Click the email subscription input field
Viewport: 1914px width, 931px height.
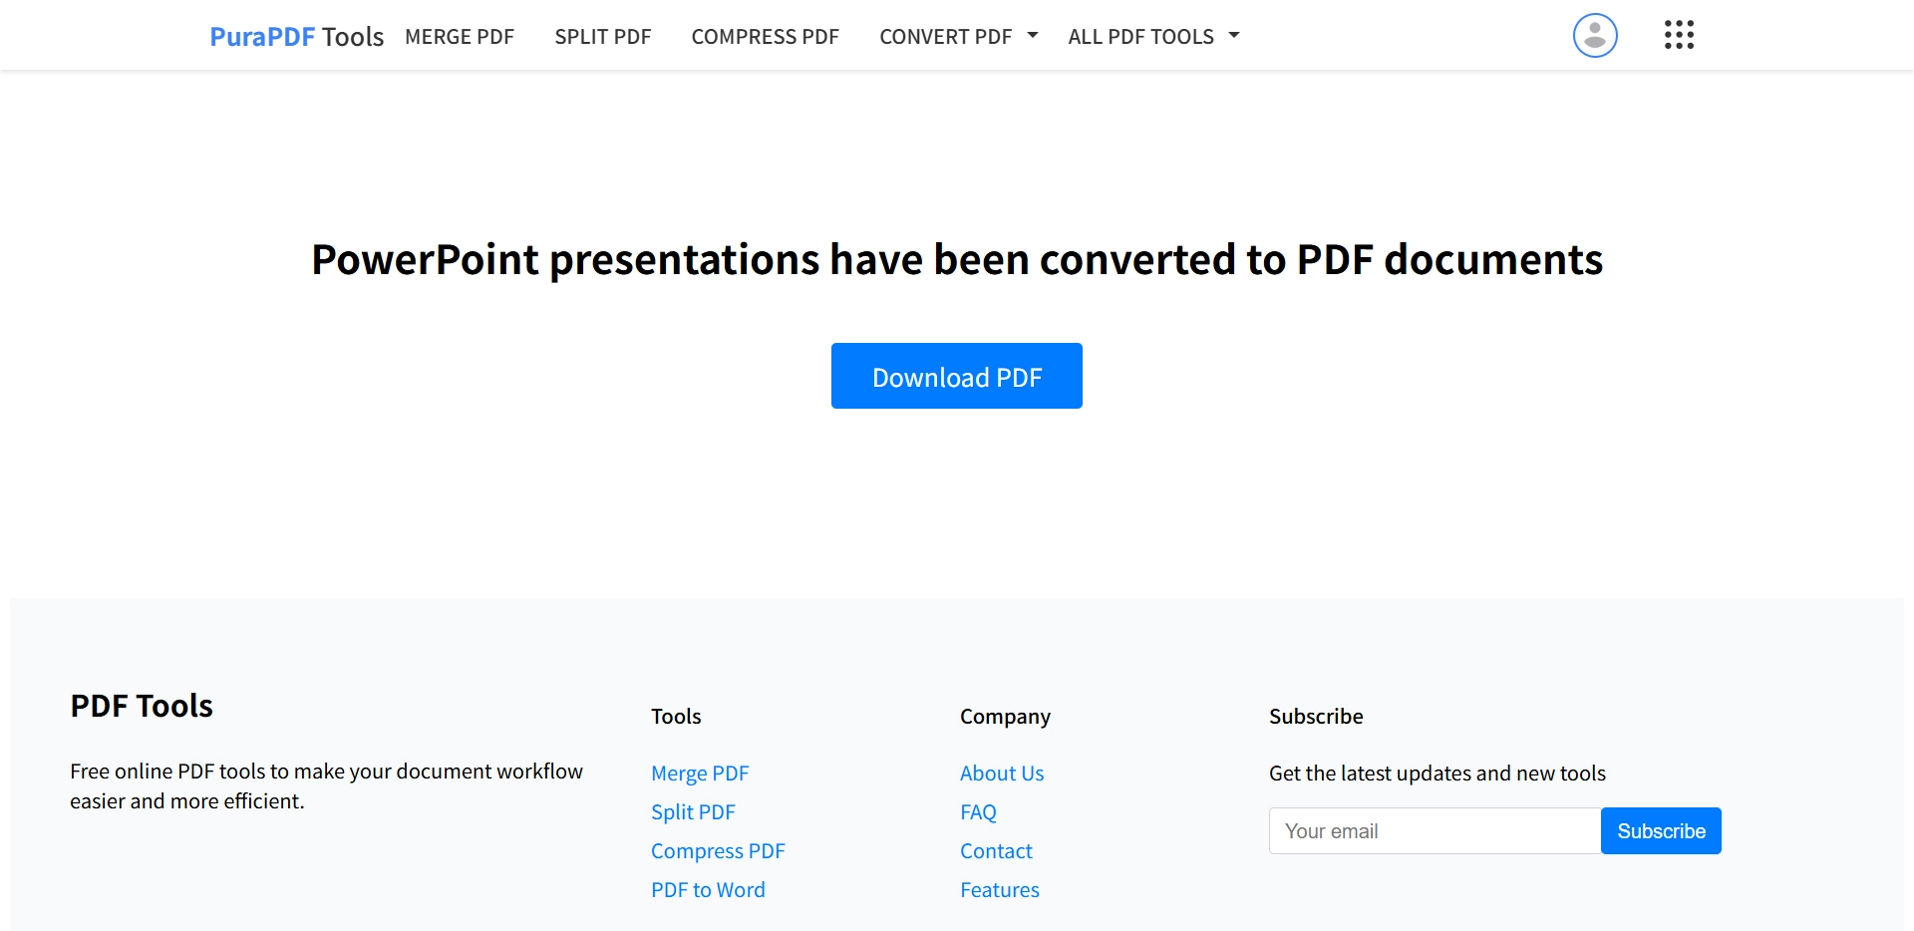(1434, 830)
